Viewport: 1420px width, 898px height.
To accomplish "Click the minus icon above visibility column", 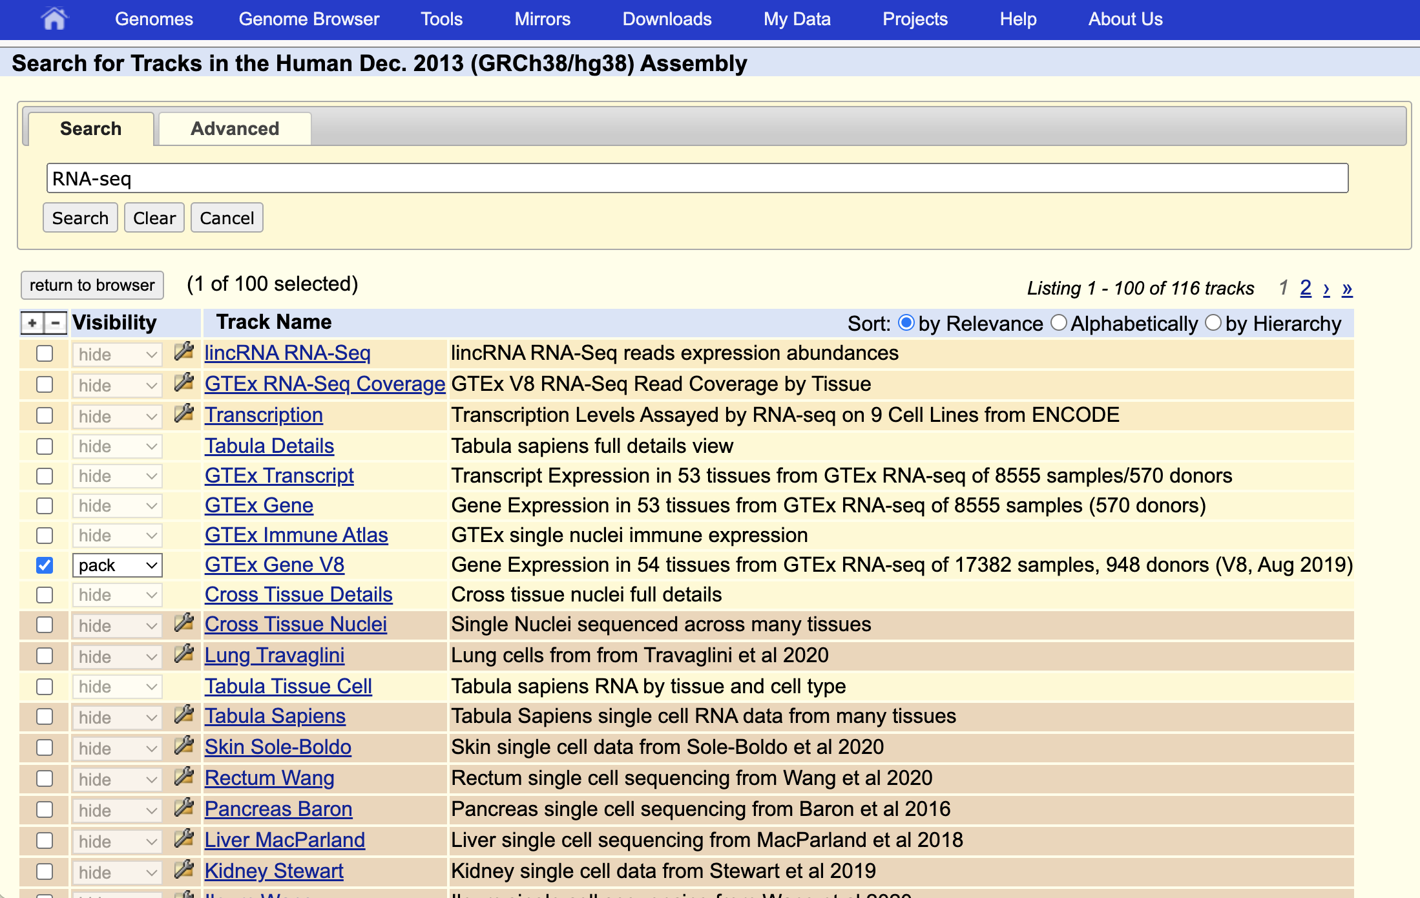I will click(x=56, y=322).
